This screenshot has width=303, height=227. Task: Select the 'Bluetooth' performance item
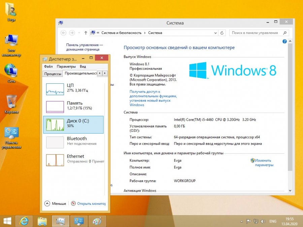[x=73, y=142]
